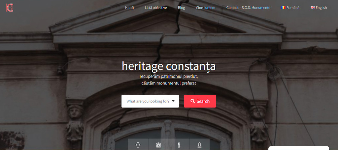The image size is (338, 150).
Task: Switch language to Română
Action: (x=292, y=8)
